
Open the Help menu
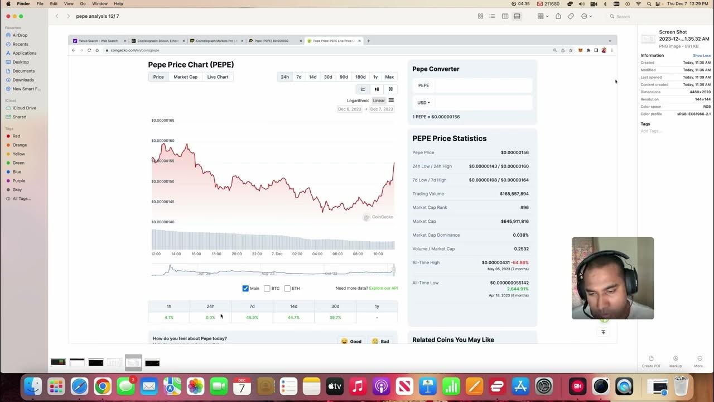point(118,3)
